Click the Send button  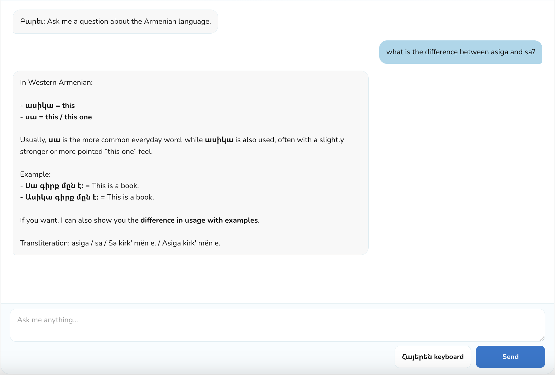(510, 356)
